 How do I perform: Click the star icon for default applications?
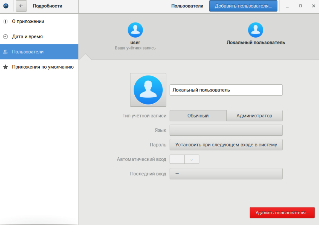click(x=5, y=67)
